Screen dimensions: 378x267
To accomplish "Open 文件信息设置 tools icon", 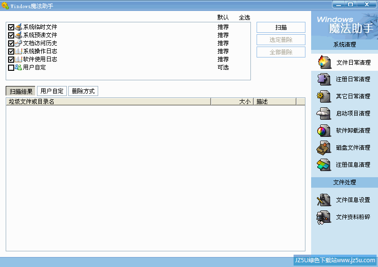I will click(323, 200).
